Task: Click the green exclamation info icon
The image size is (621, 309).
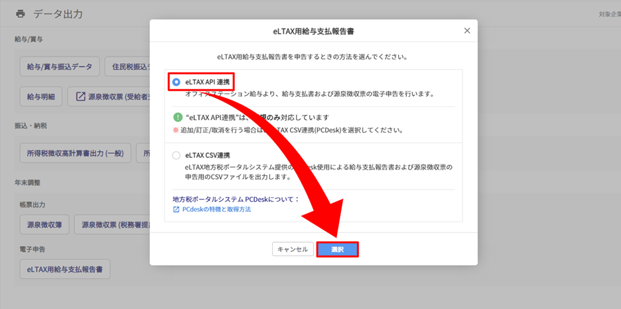Action: point(177,117)
